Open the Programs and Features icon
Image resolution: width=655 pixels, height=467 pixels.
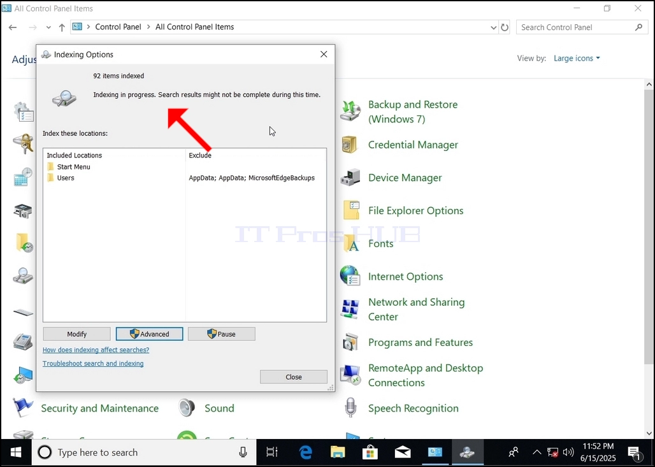350,342
